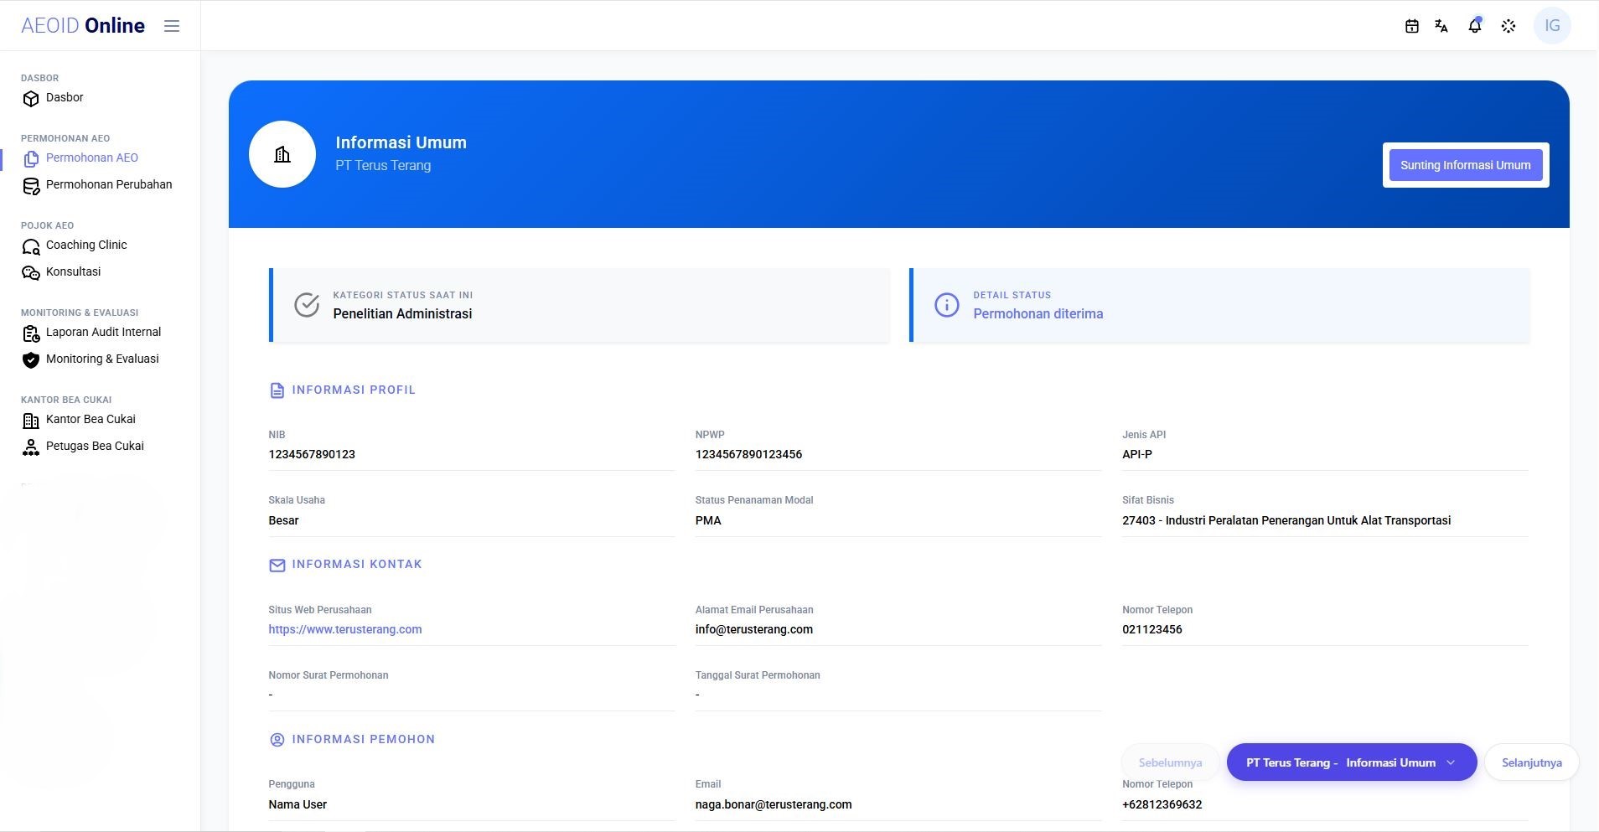1599x832 pixels.
Task: Click Jenis API value API-P
Action: click(1137, 454)
